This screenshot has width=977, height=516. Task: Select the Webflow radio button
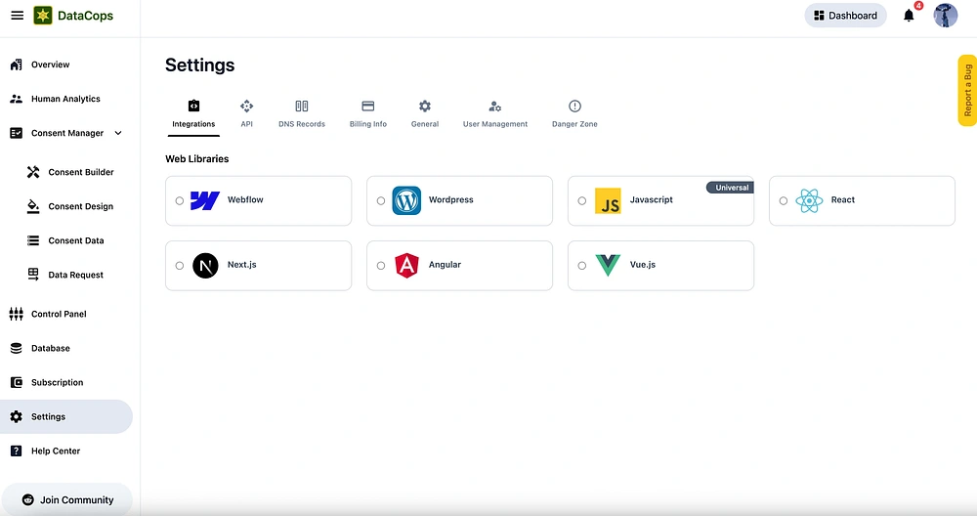click(x=180, y=200)
